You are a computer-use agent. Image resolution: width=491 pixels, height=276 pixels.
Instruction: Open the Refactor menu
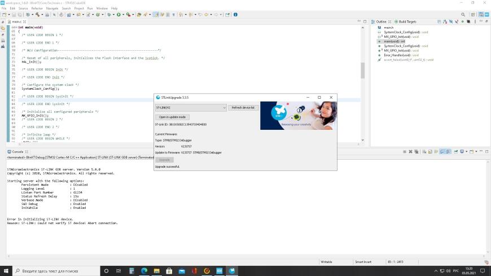tap(37, 8)
